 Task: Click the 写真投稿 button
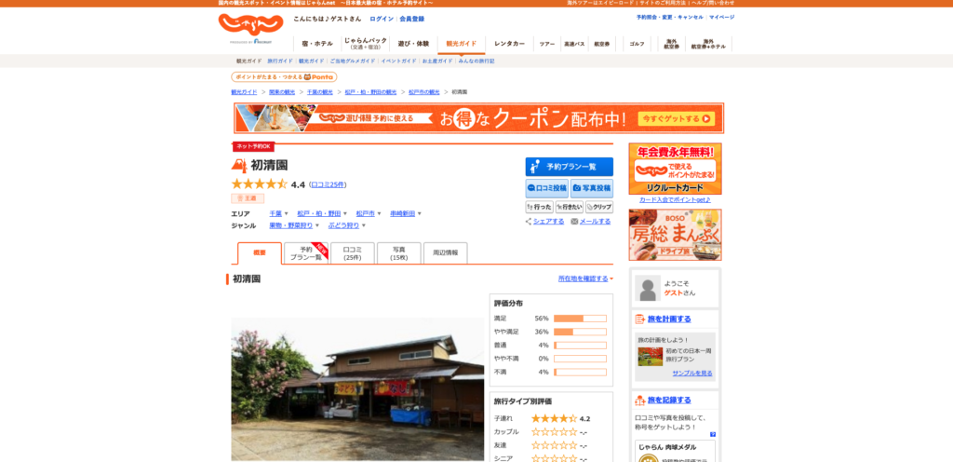(592, 188)
